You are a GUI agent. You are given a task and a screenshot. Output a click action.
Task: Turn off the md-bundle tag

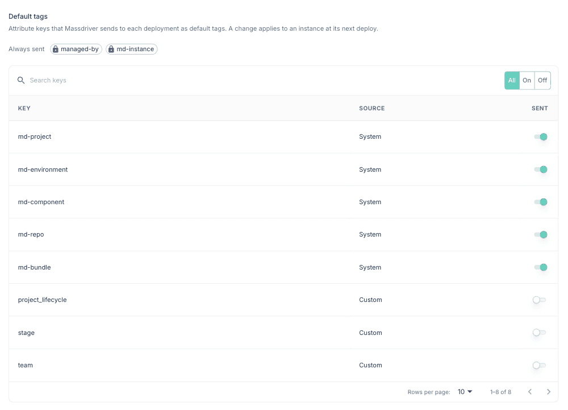point(541,267)
